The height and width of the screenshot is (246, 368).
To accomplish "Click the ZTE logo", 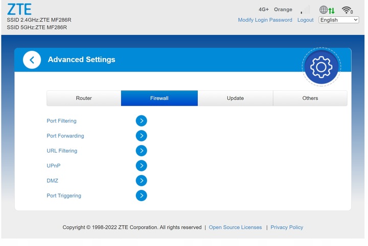I will 19,10.
